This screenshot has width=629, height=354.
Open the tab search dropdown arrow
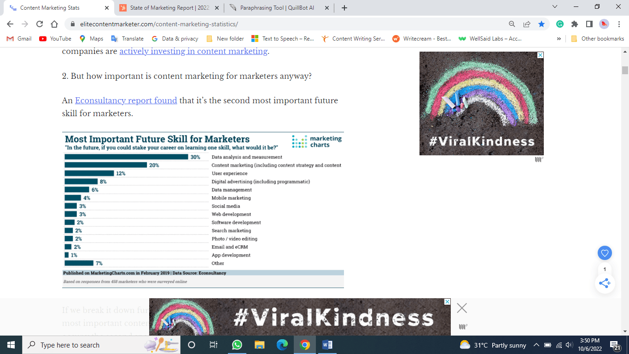click(554, 7)
